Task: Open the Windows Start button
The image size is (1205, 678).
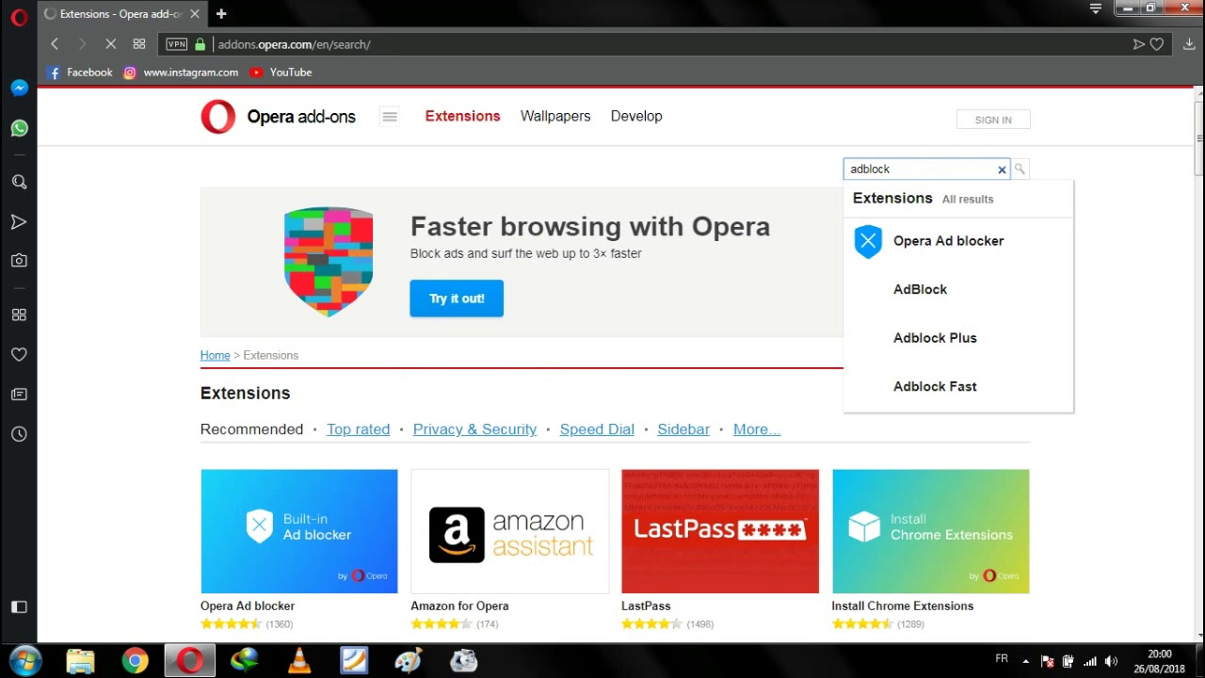Action: 25,660
